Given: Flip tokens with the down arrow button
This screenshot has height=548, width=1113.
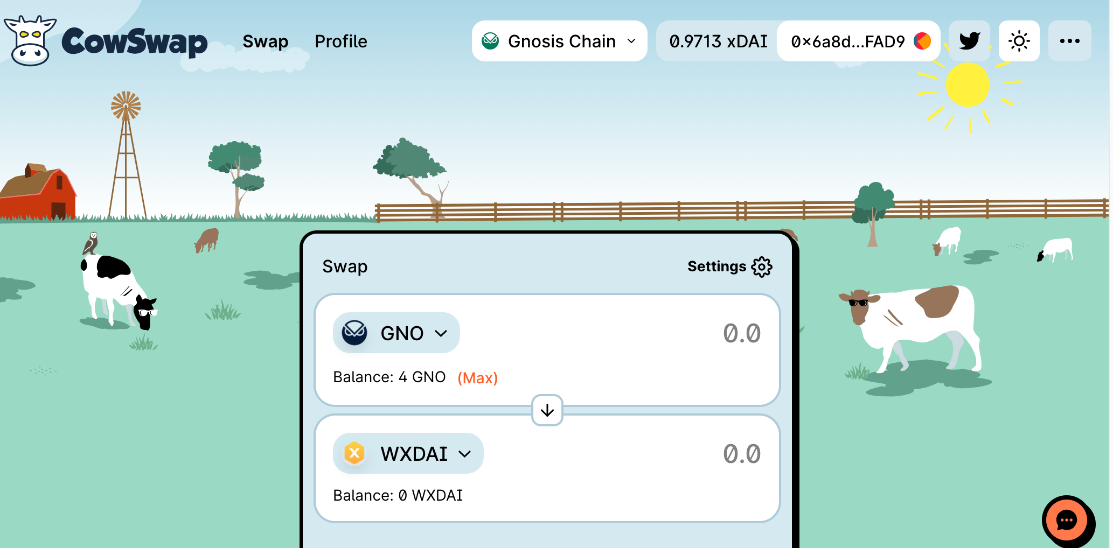Looking at the screenshot, I should [547, 410].
